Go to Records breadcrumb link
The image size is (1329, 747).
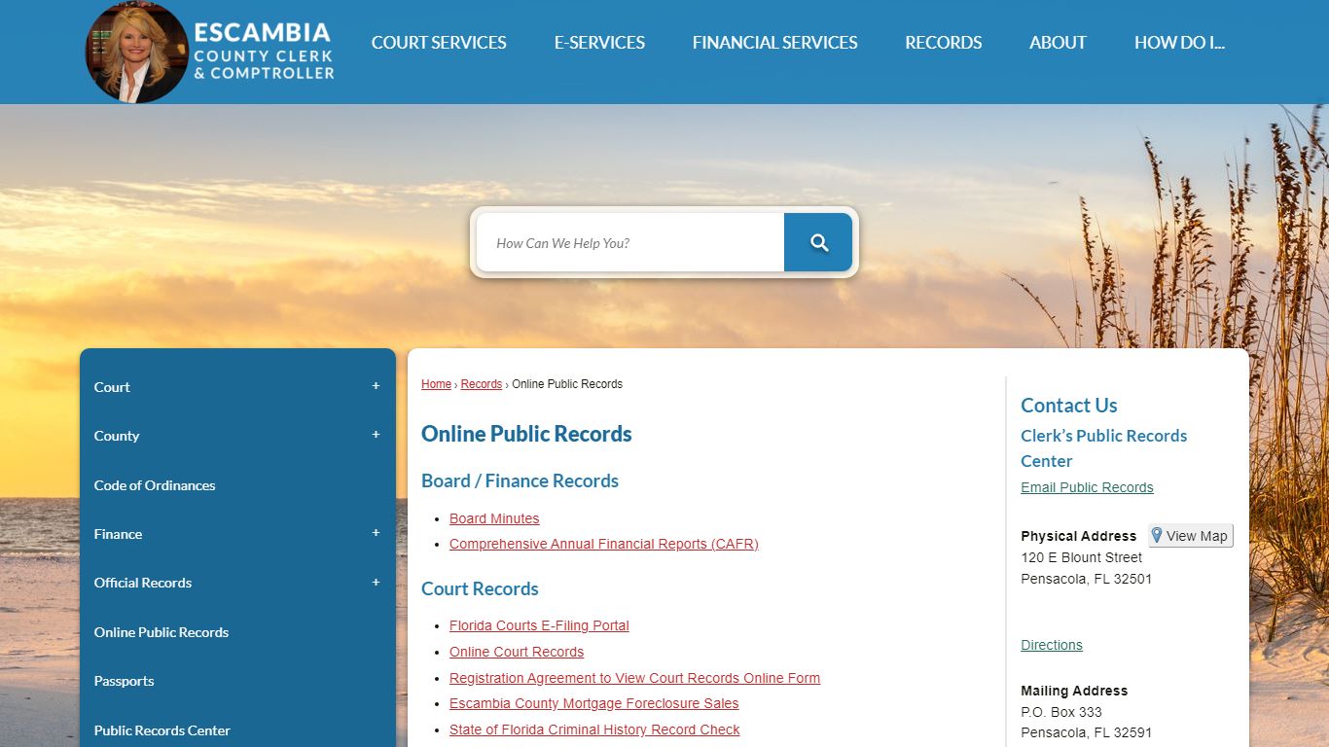tap(482, 384)
